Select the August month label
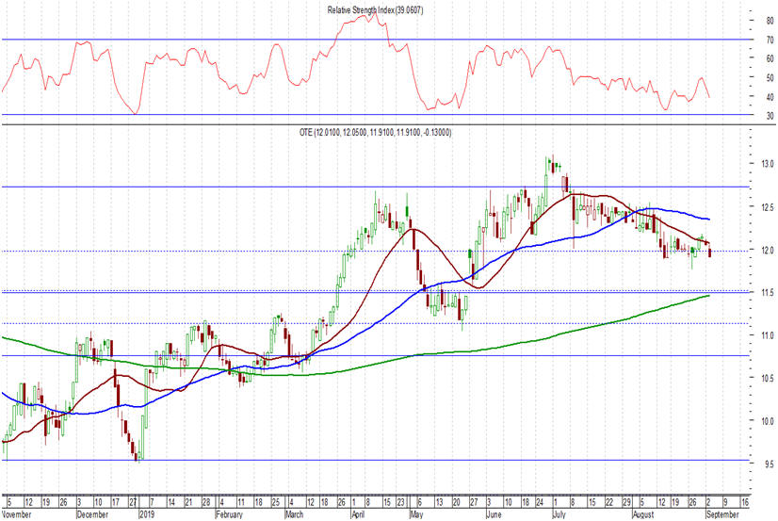The height and width of the screenshot is (521, 778). click(643, 514)
